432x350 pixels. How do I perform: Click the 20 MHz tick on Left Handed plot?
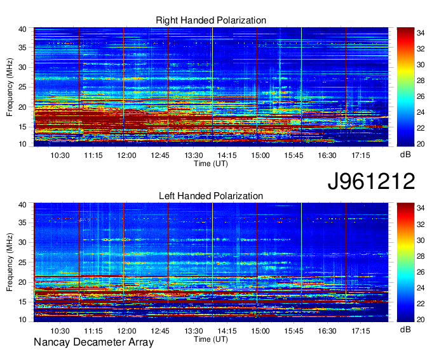[x=22, y=283]
